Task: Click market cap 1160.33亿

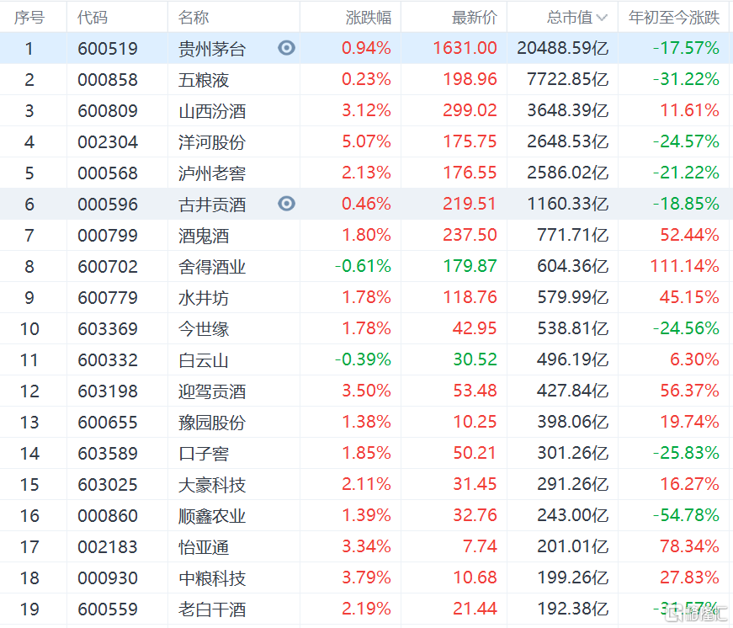Action: (568, 204)
